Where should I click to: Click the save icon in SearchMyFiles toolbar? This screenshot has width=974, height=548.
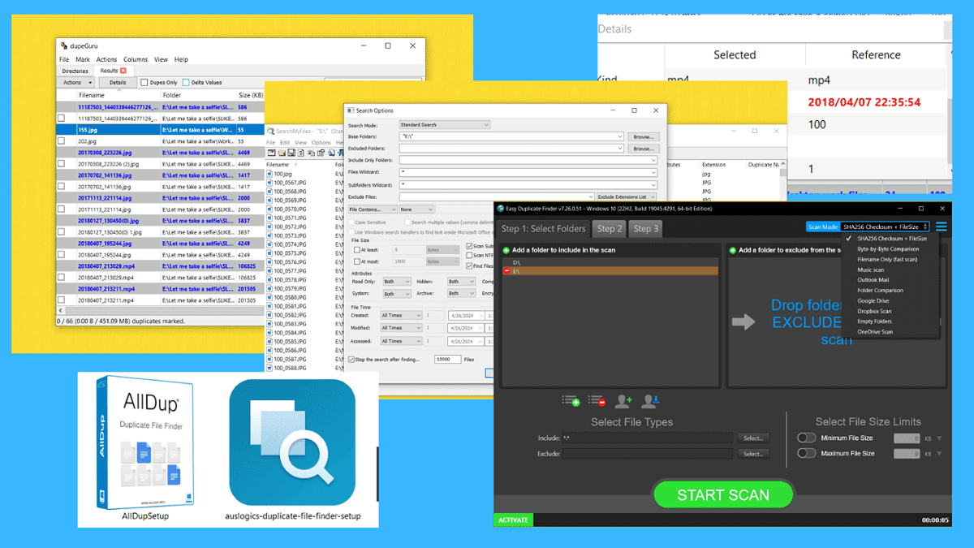point(291,153)
